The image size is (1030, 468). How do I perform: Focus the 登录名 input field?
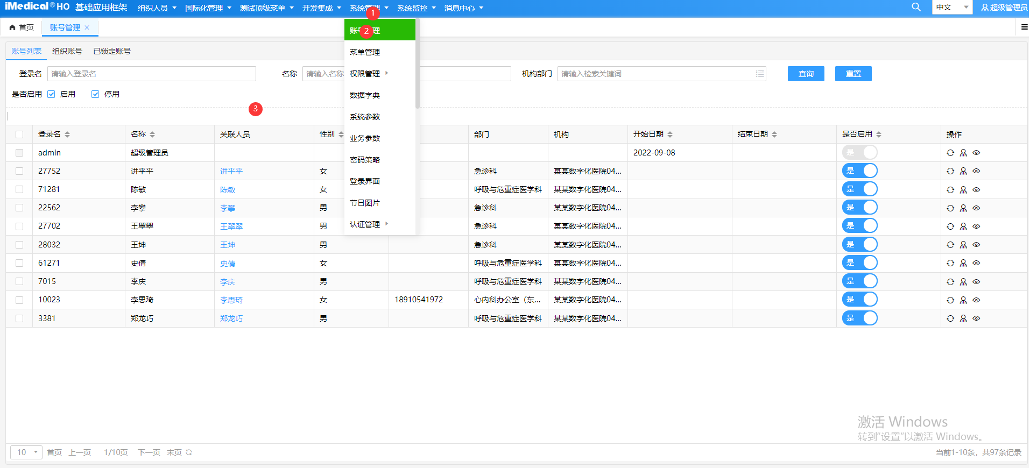click(x=152, y=74)
